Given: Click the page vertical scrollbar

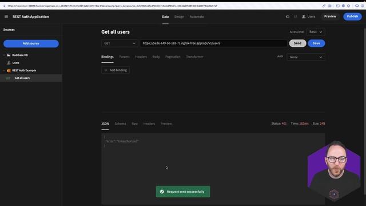Looking at the screenshot, I should tap(365, 112).
